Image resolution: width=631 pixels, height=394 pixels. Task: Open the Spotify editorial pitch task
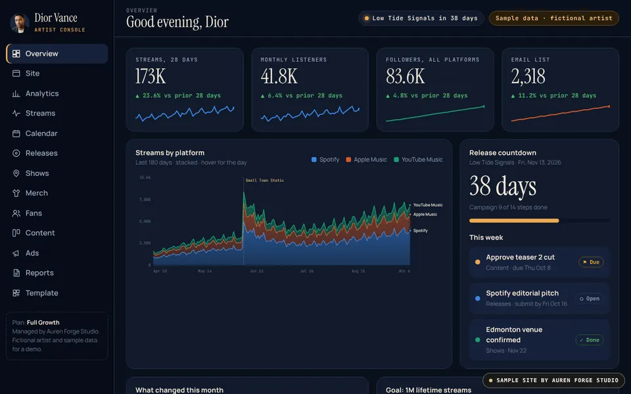(x=539, y=298)
